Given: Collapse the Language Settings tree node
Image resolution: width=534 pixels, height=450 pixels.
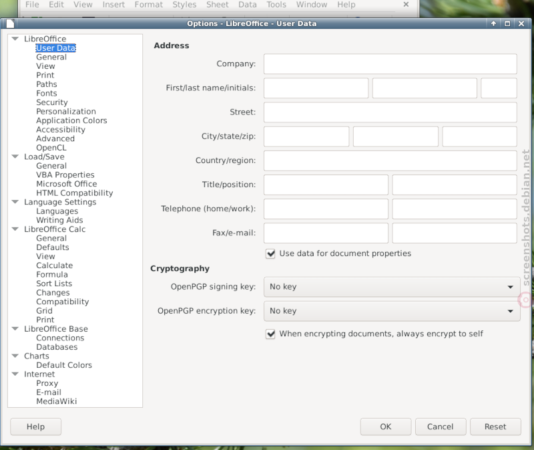Looking at the screenshot, I should click(15, 202).
